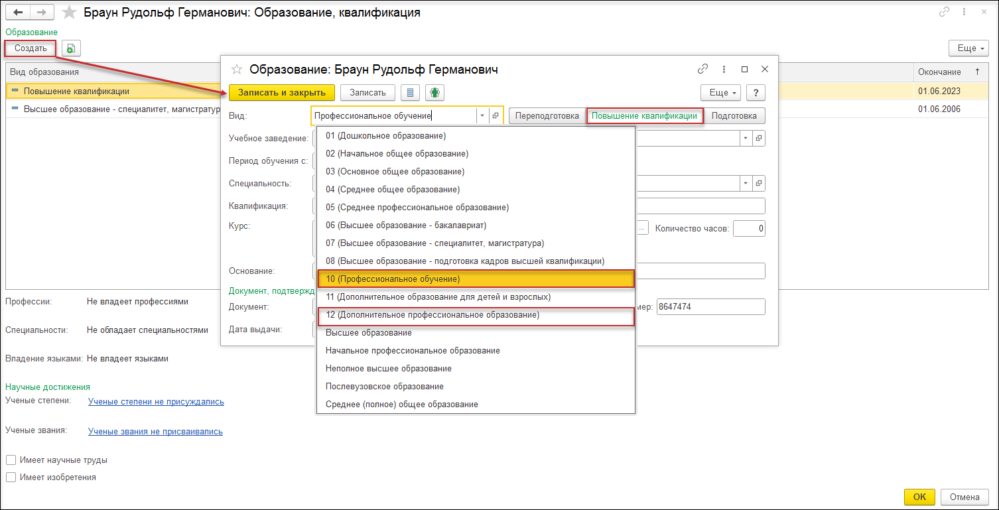Select Начальное профессиональное образование
Screen dimensions: 999x510
pos(476,350)
